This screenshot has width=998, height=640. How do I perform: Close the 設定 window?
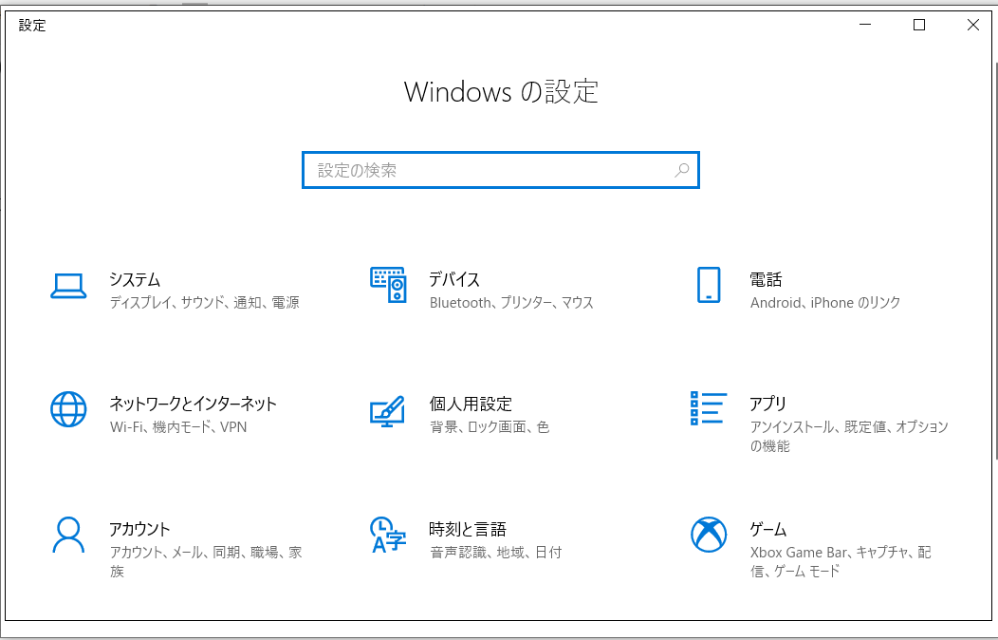pos(972,26)
